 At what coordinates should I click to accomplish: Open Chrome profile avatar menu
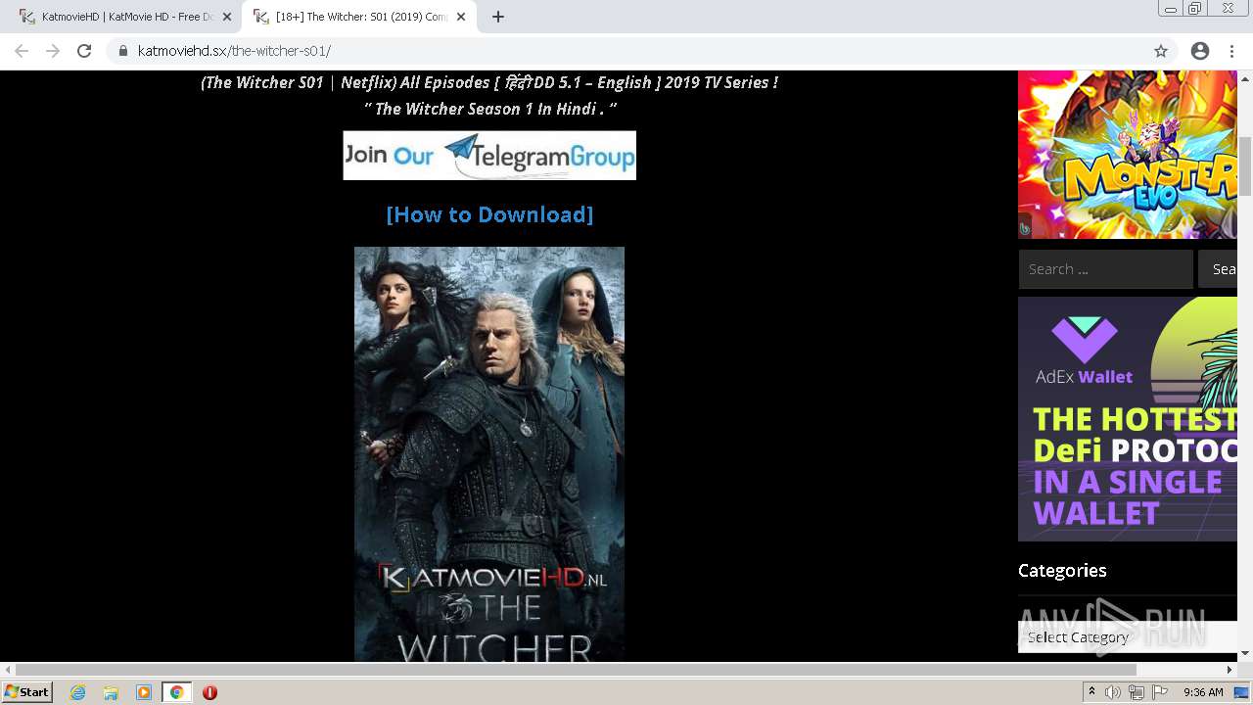pyautogui.click(x=1200, y=51)
